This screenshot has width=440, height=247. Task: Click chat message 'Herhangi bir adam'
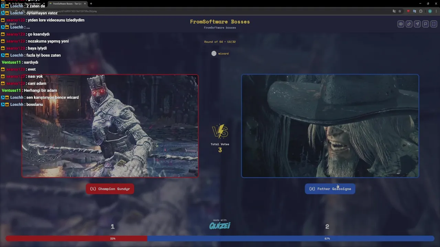41,91
